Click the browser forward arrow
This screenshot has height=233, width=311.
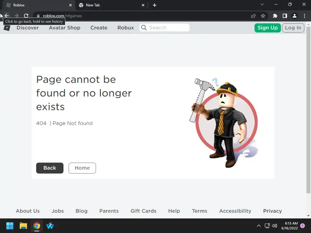pyautogui.click(x=16, y=16)
